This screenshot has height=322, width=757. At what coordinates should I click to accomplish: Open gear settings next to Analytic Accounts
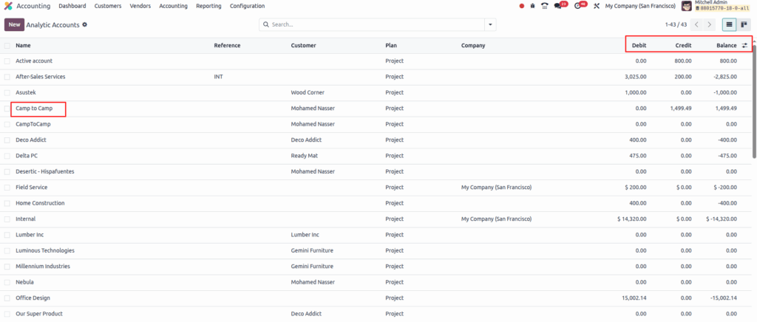click(x=84, y=24)
